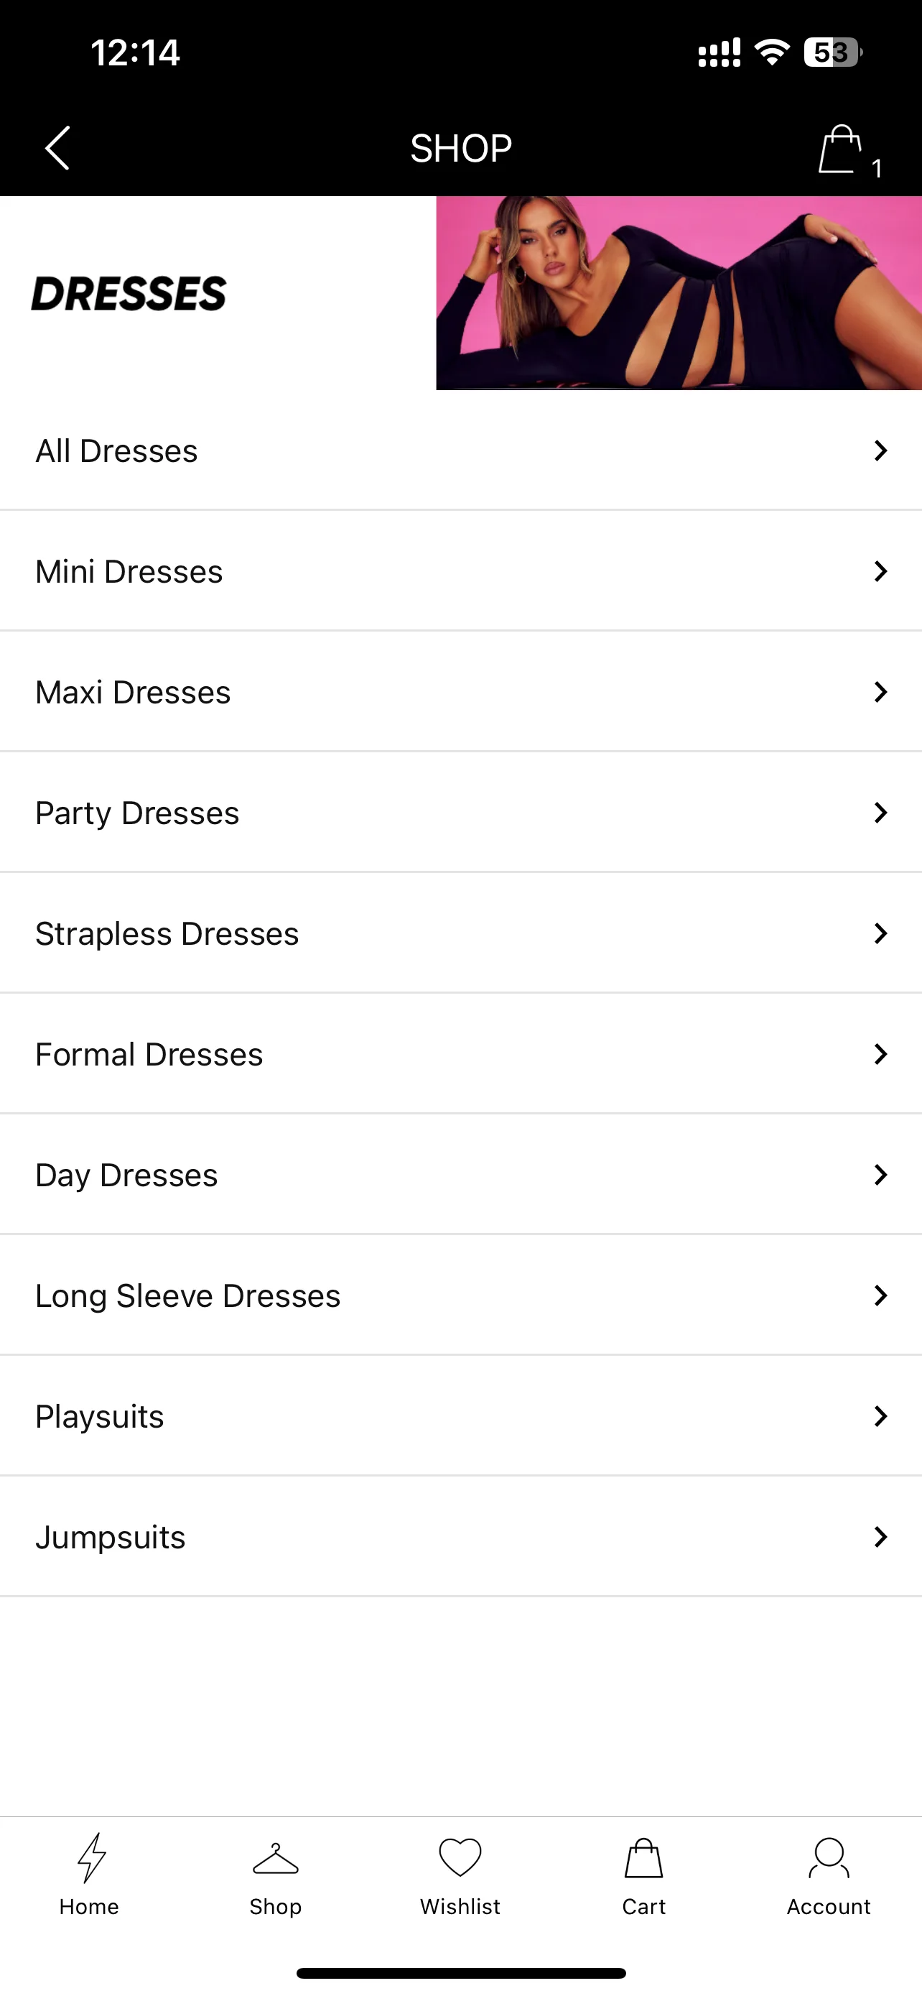Screen dimensions: 922x1996
Task: Tap the dresses banner model photo
Action: point(679,293)
